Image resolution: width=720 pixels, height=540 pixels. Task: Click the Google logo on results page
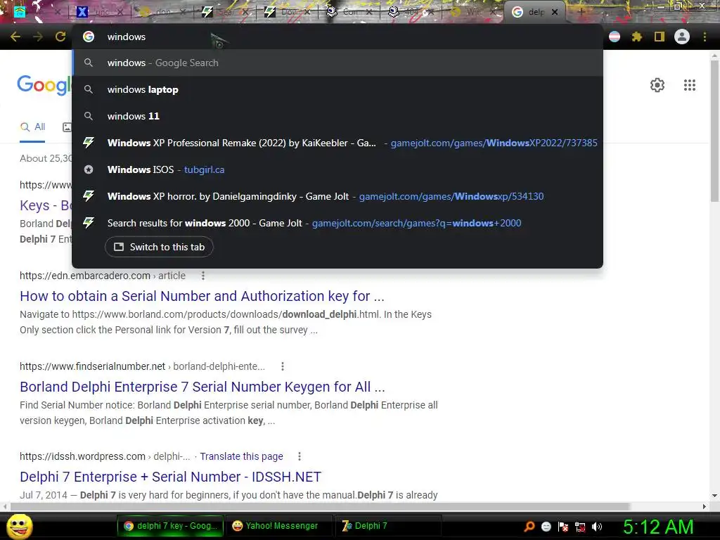(44, 85)
